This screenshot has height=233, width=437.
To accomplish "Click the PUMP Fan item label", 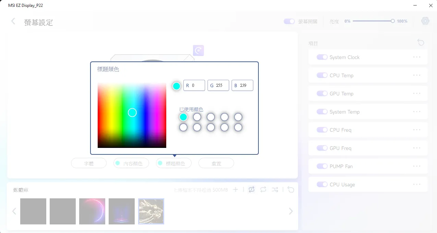I will (x=341, y=166).
